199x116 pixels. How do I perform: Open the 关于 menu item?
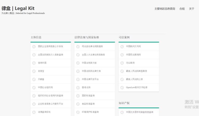(192, 9)
